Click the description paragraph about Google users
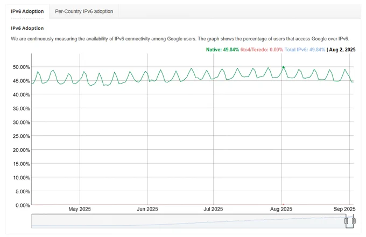This screenshot has height=237, width=366. click(x=180, y=39)
